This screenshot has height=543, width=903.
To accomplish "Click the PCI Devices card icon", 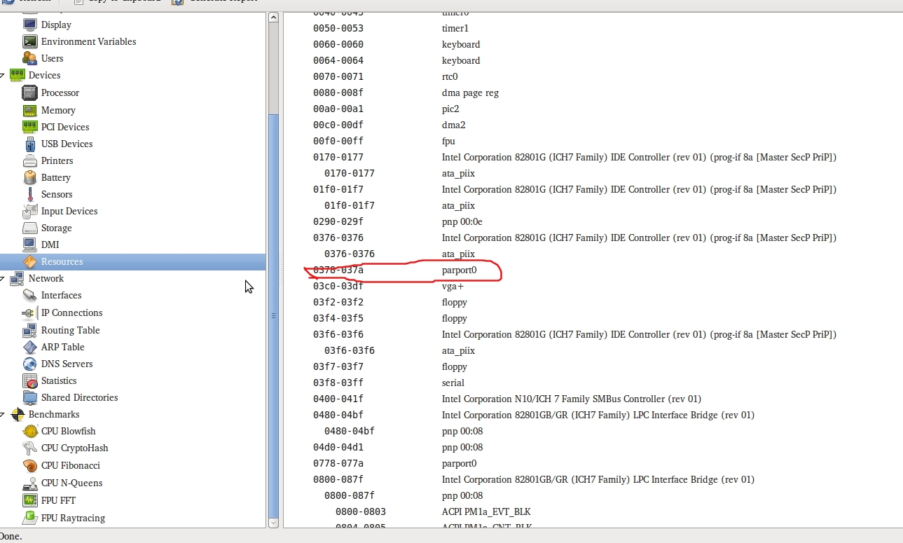I will tap(29, 127).
